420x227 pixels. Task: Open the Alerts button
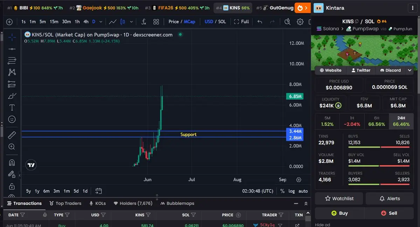pos(390,198)
